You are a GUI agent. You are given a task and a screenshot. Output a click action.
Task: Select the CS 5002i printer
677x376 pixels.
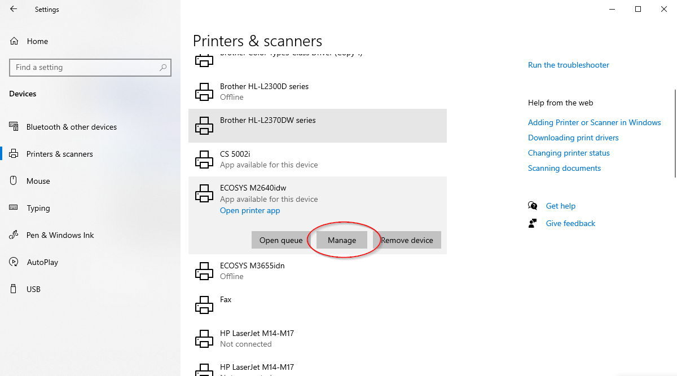click(318, 160)
